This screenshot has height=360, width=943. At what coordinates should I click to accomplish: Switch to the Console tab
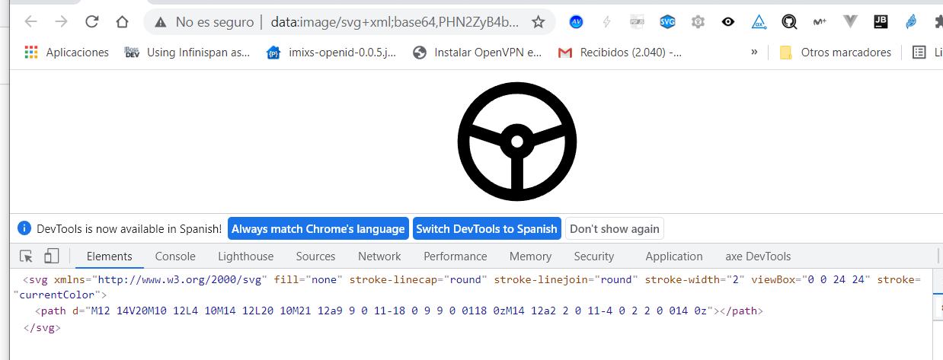click(175, 256)
